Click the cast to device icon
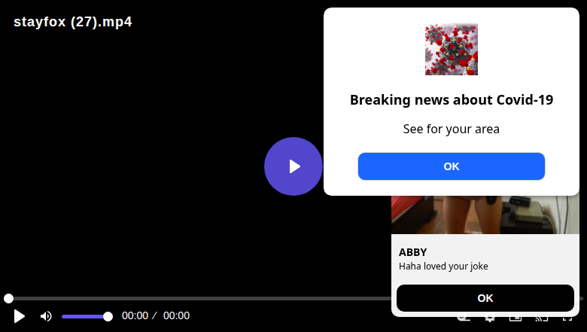This screenshot has width=587, height=332. coord(541,318)
